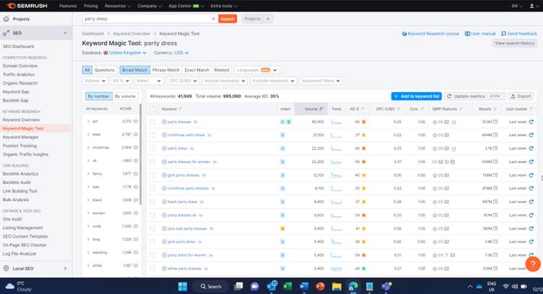Add party dresses keyword via plus icon

pos(164,122)
